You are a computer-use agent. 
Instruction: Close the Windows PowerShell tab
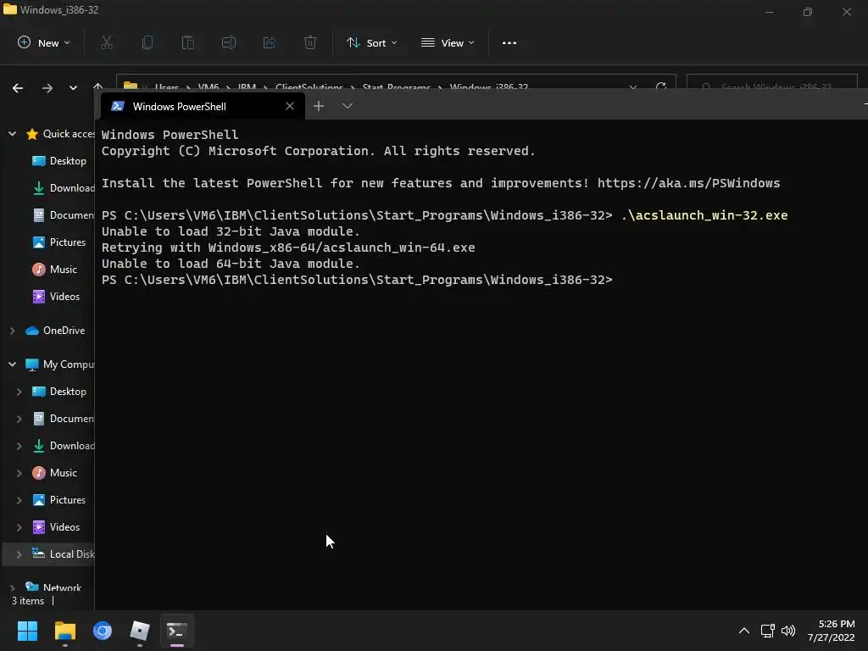click(290, 106)
